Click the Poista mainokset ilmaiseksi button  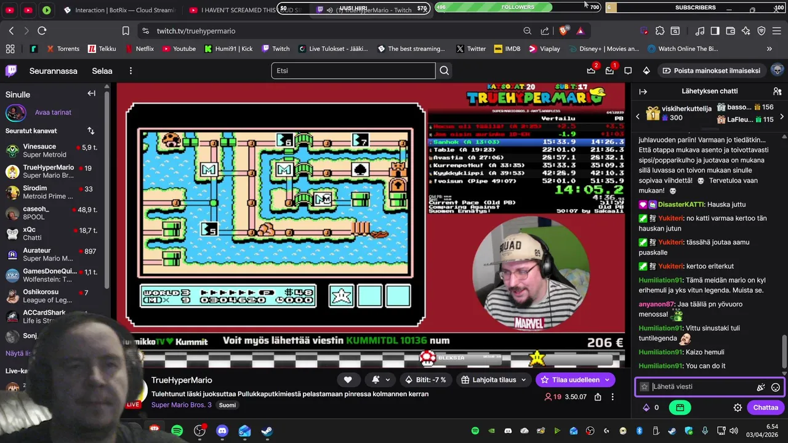pyautogui.click(x=710, y=71)
